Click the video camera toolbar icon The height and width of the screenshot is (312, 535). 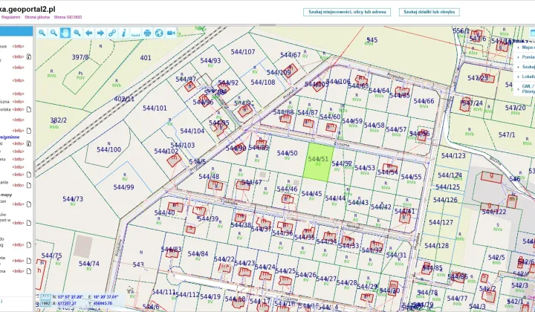170,33
